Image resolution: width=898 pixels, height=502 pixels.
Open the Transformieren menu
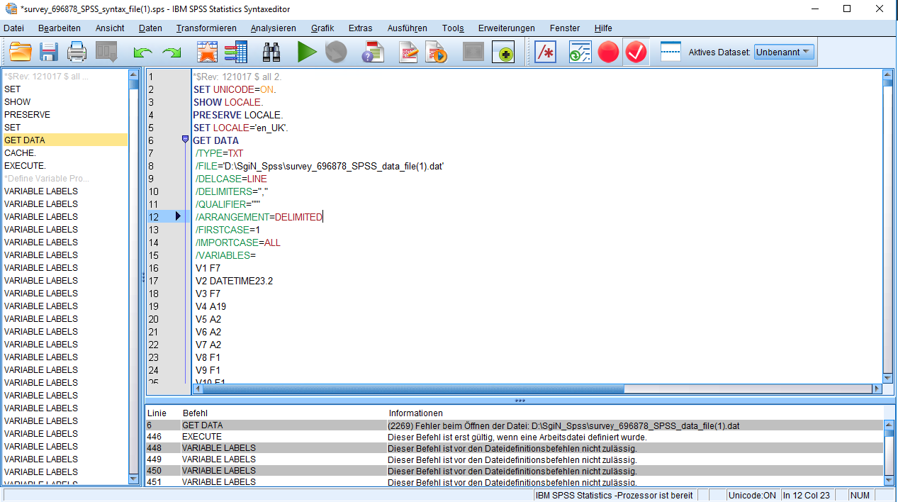[206, 28]
